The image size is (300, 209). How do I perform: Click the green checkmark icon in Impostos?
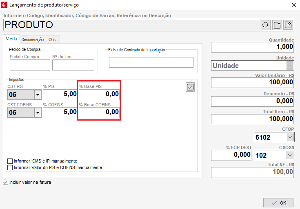pos(190,87)
